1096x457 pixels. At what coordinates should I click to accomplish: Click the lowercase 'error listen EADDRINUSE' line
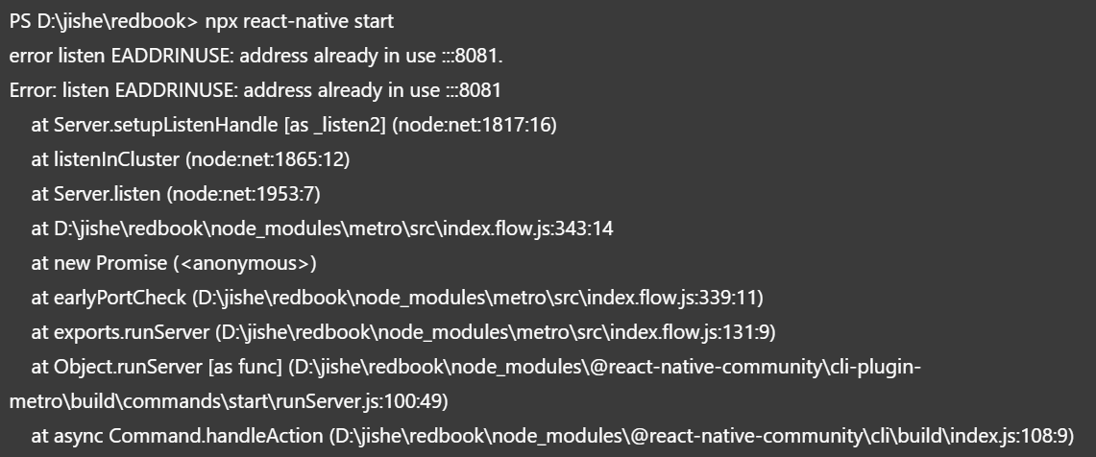(256, 56)
